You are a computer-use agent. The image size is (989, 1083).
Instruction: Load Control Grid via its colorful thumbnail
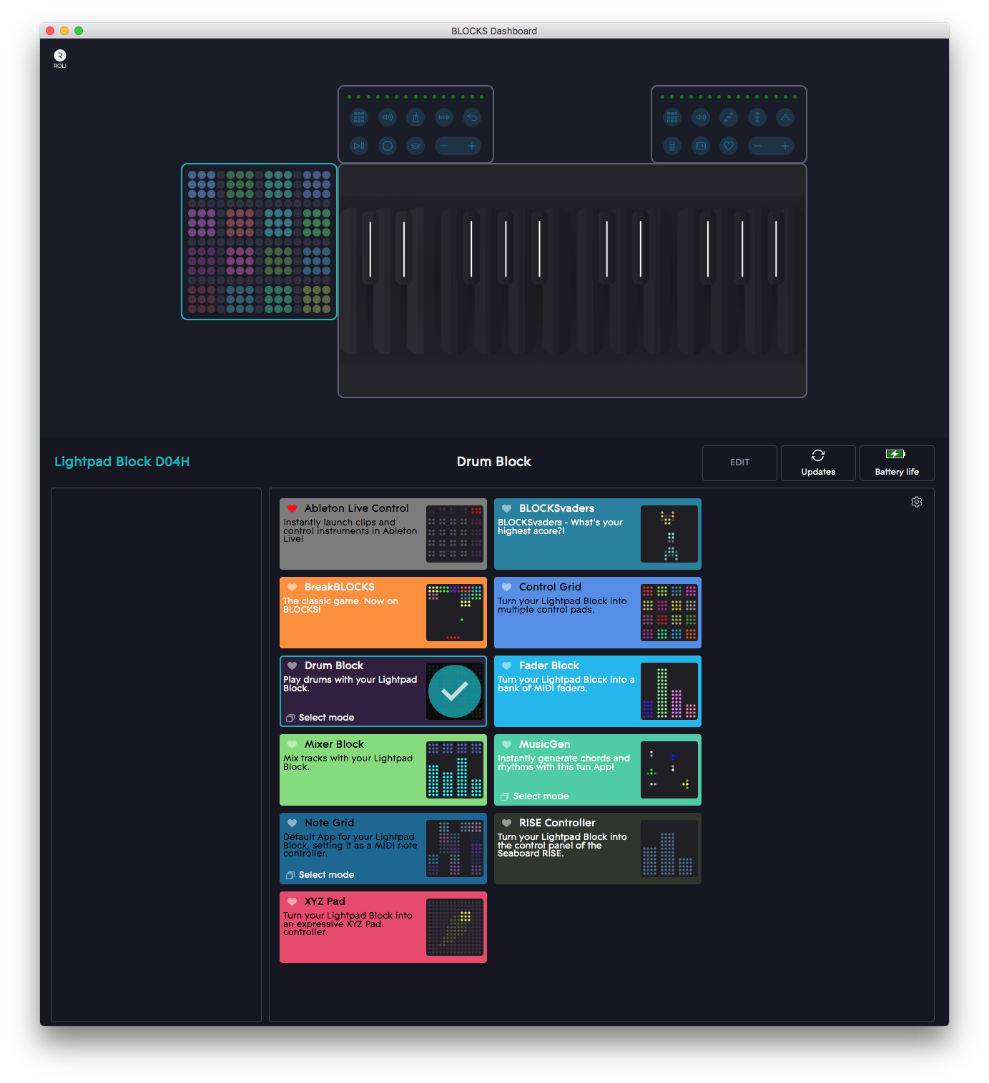pyautogui.click(x=669, y=613)
